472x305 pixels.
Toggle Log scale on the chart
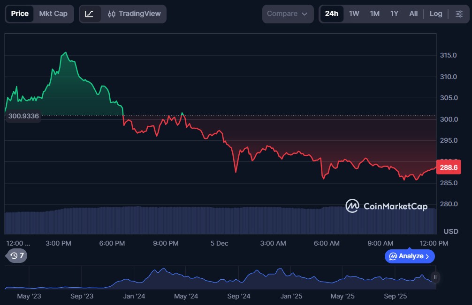tap(435, 14)
